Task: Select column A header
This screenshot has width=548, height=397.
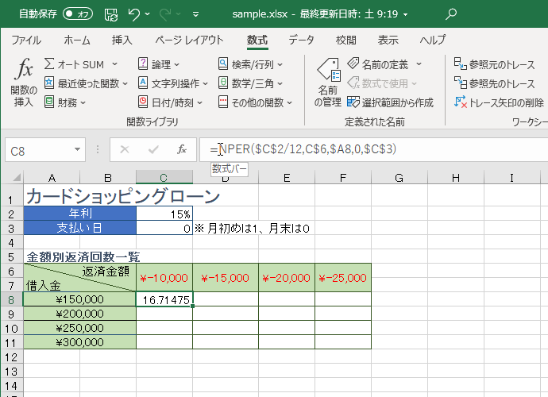Action: click(x=52, y=178)
